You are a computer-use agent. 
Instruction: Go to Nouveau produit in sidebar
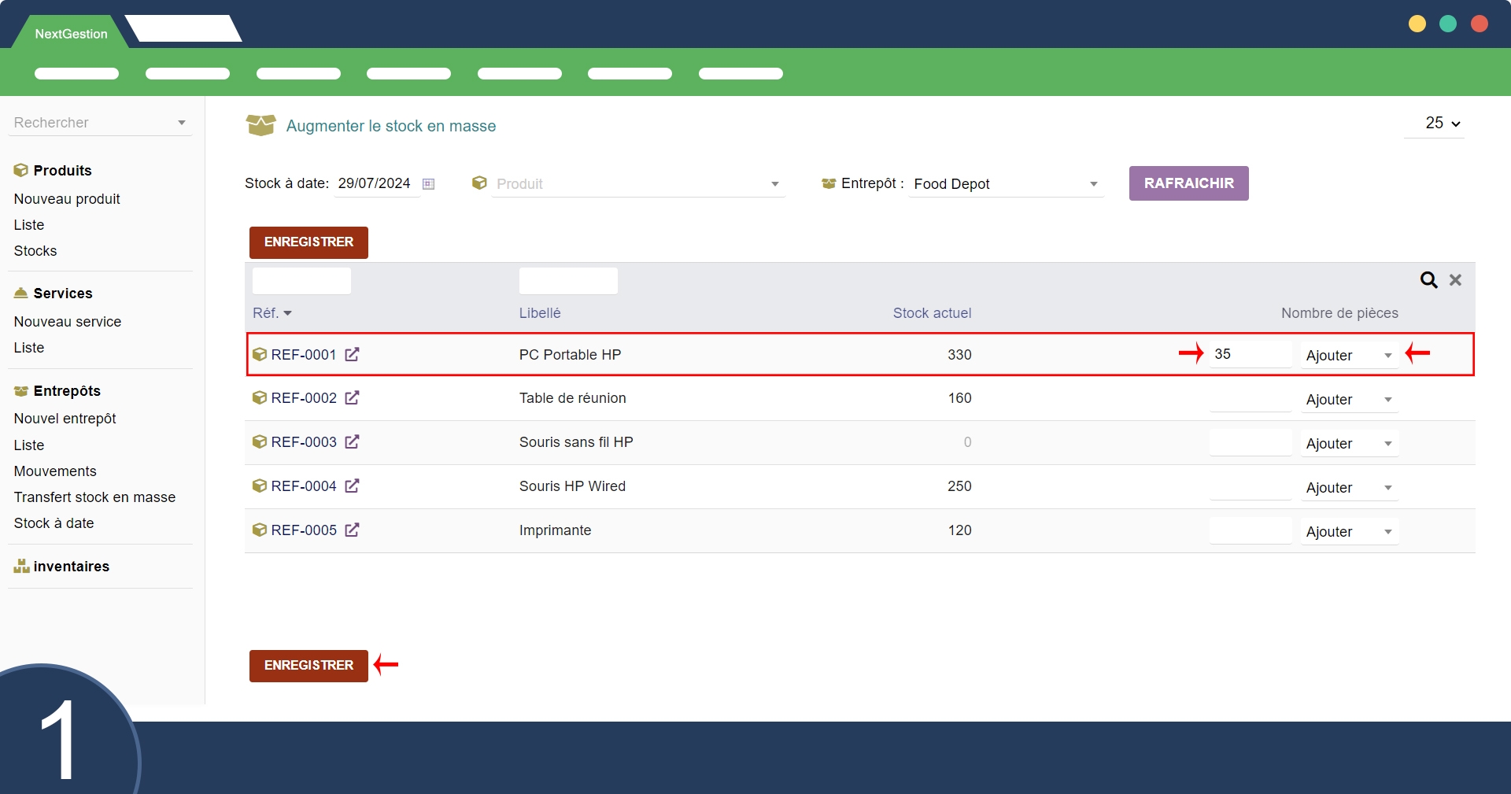pyautogui.click(x=67, y=199)
